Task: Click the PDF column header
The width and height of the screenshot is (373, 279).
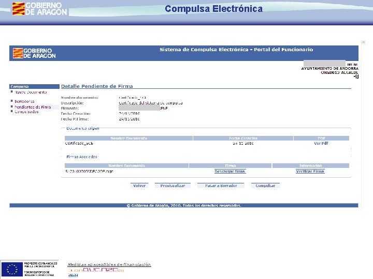Action: (321, 138)
